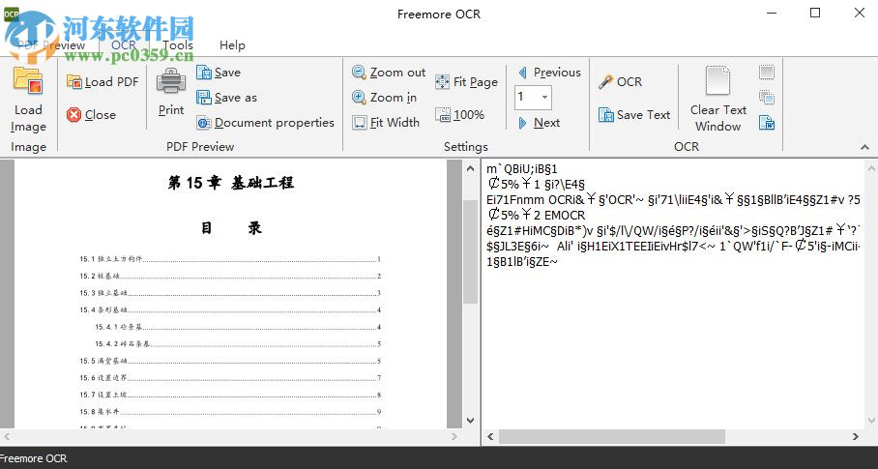The height and width of the screenshot is (469, 878).
Task: Click the preview pane vertical scrollbar thumb
Action: point(470,250)
